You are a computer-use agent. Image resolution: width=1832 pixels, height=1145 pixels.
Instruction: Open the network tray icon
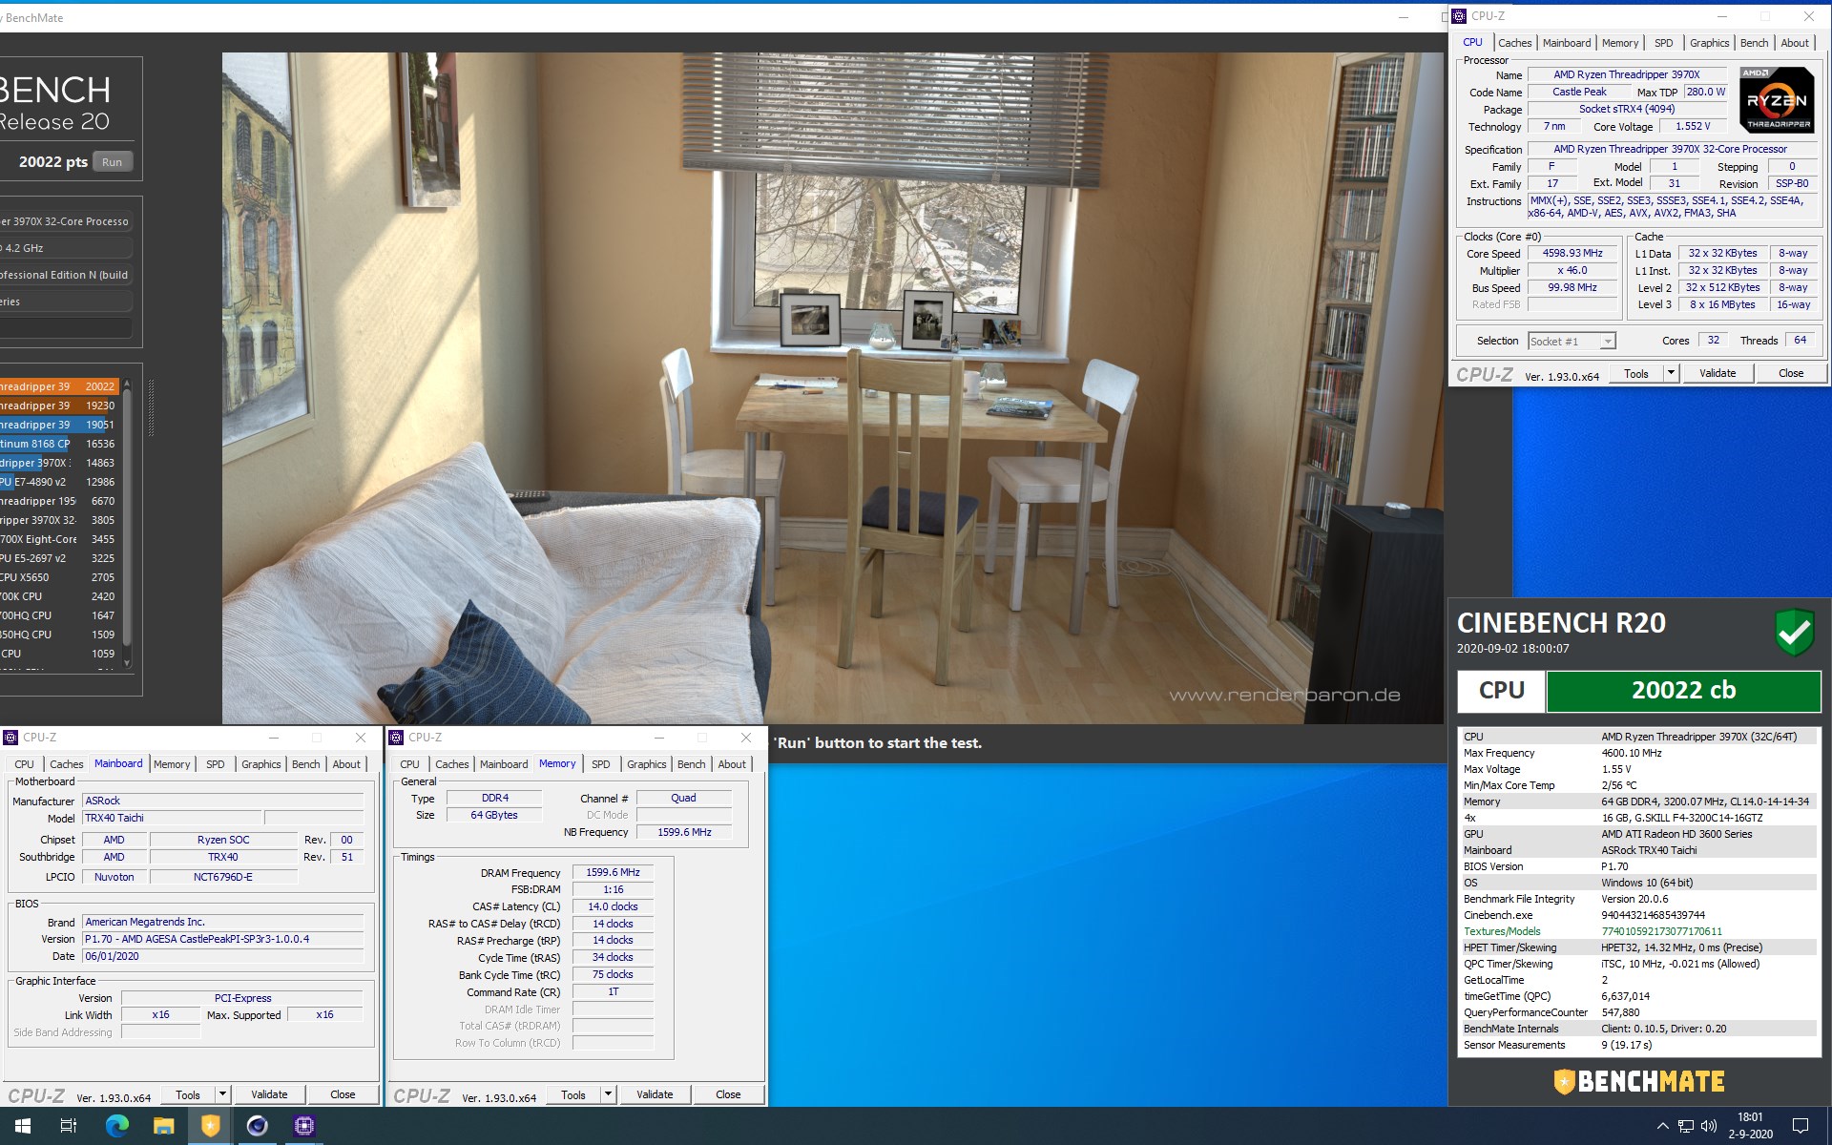(1685, 1126)
